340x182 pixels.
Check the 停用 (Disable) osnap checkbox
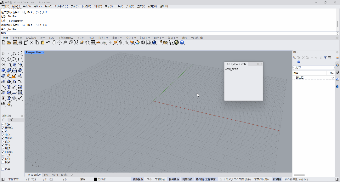pos(3,169)
